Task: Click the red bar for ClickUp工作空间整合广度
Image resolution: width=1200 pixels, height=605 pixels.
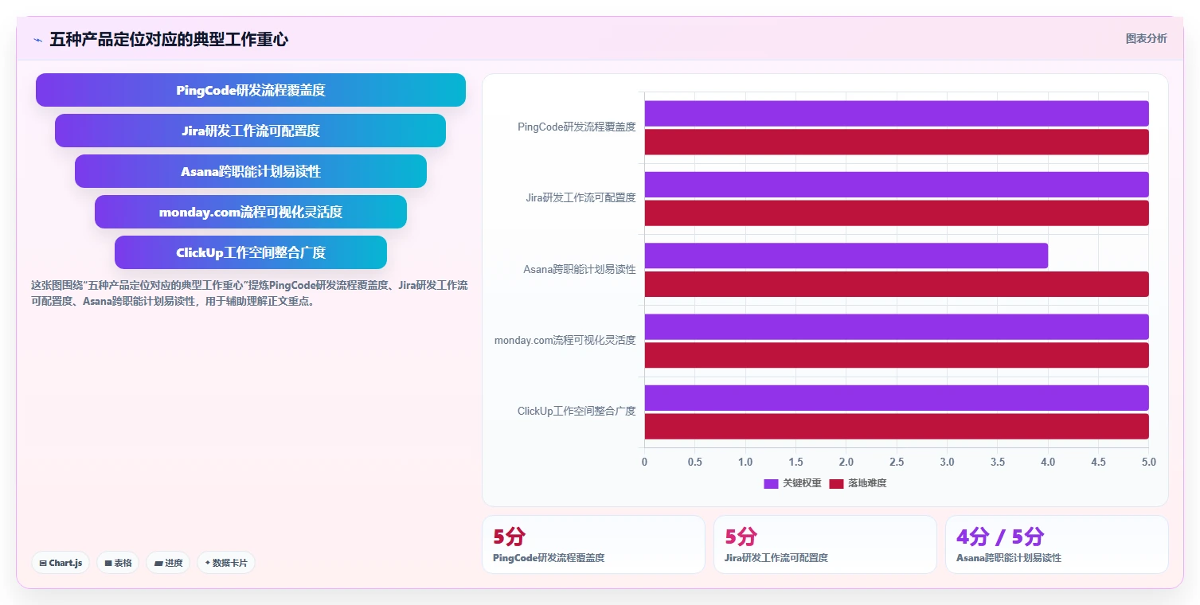Action: coord(897,427)
